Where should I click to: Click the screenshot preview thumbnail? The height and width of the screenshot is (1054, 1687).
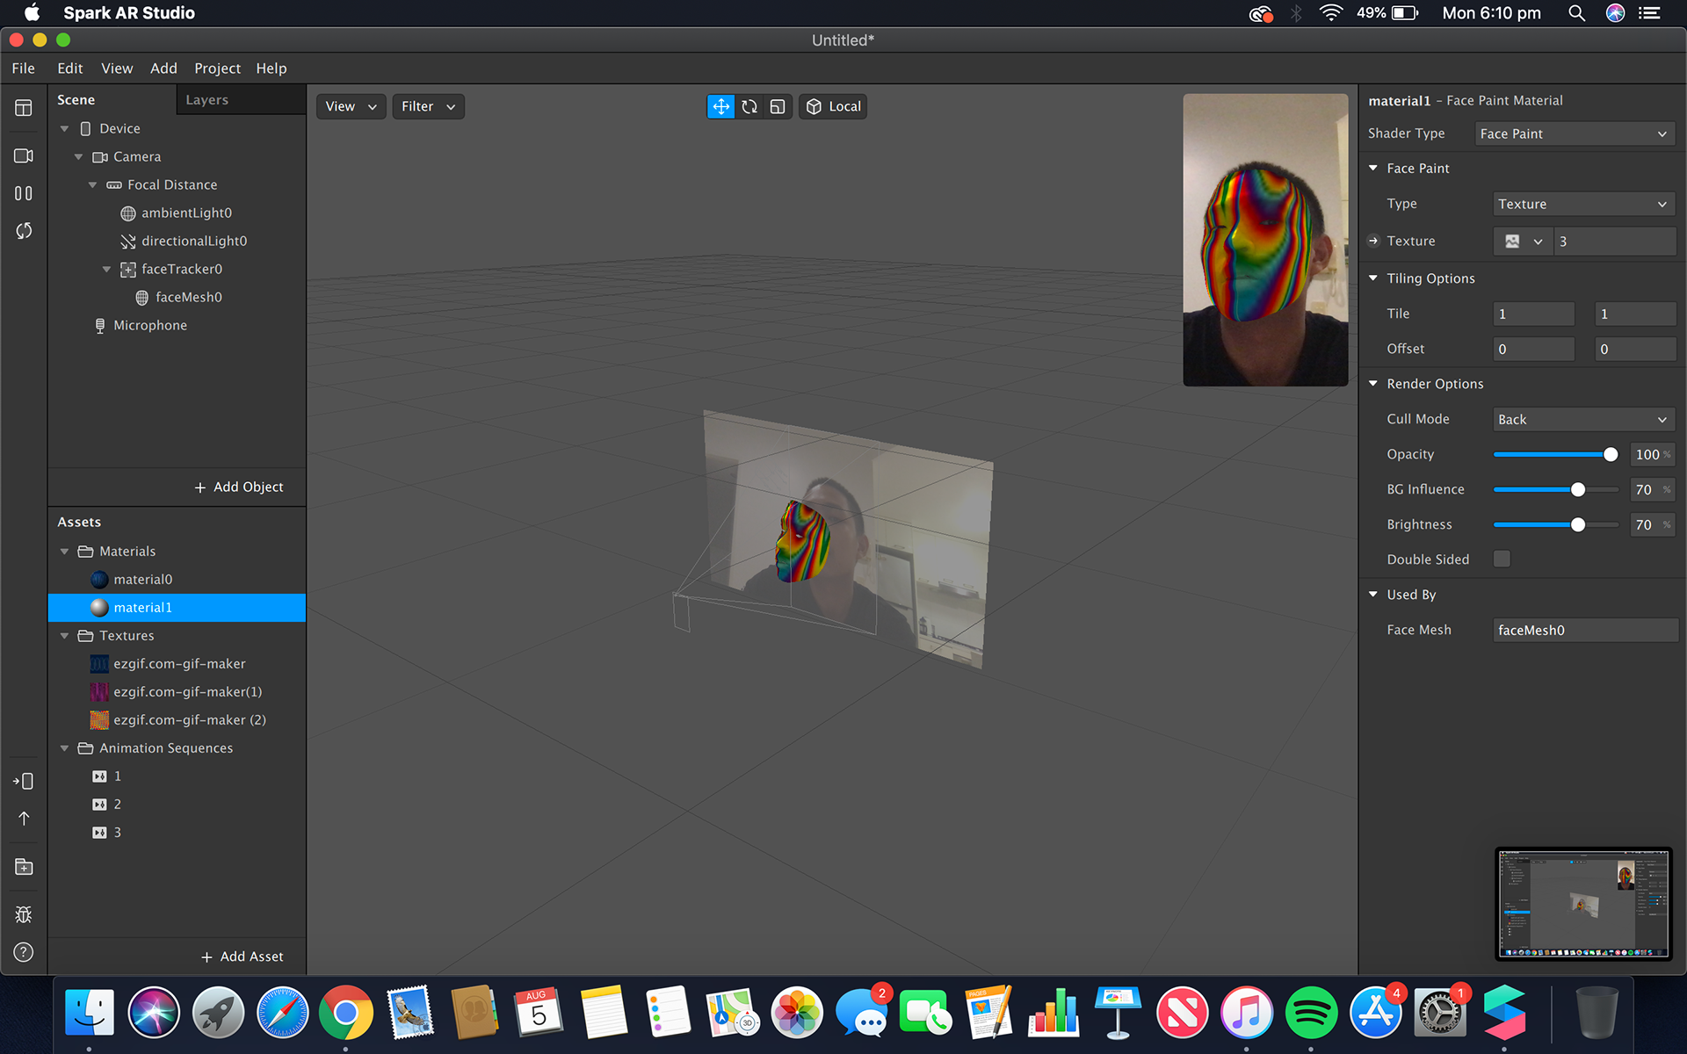tap(1583, 904)
